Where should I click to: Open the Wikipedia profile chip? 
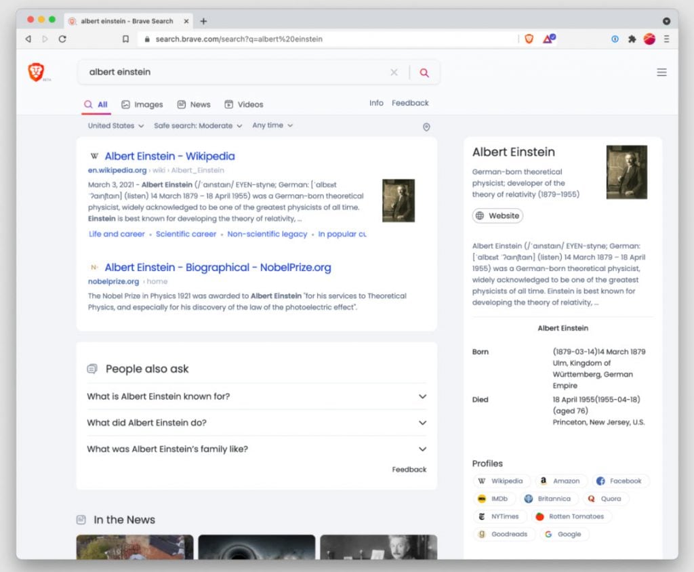click(501, 481)
